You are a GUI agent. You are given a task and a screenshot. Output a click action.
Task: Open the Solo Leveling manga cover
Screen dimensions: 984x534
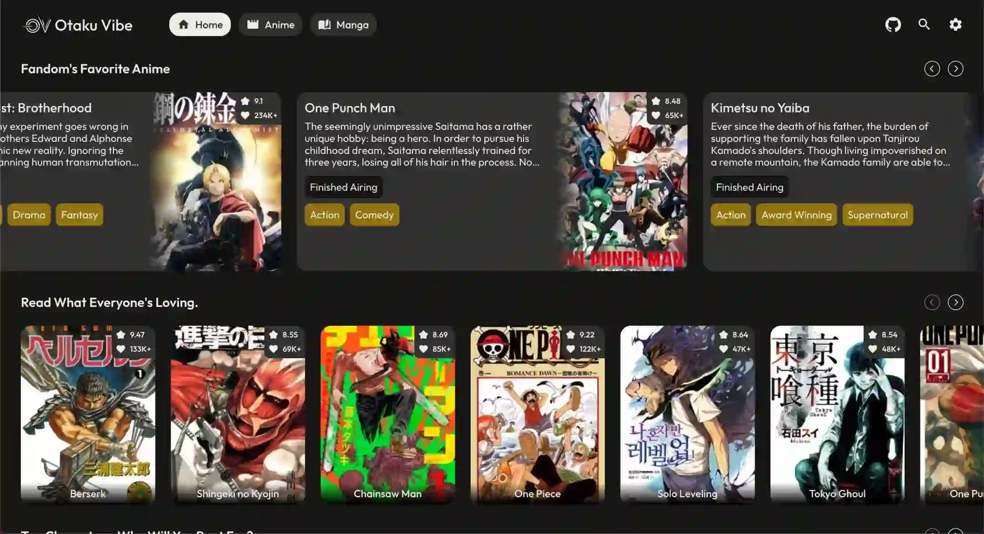[x=687, y=414]
